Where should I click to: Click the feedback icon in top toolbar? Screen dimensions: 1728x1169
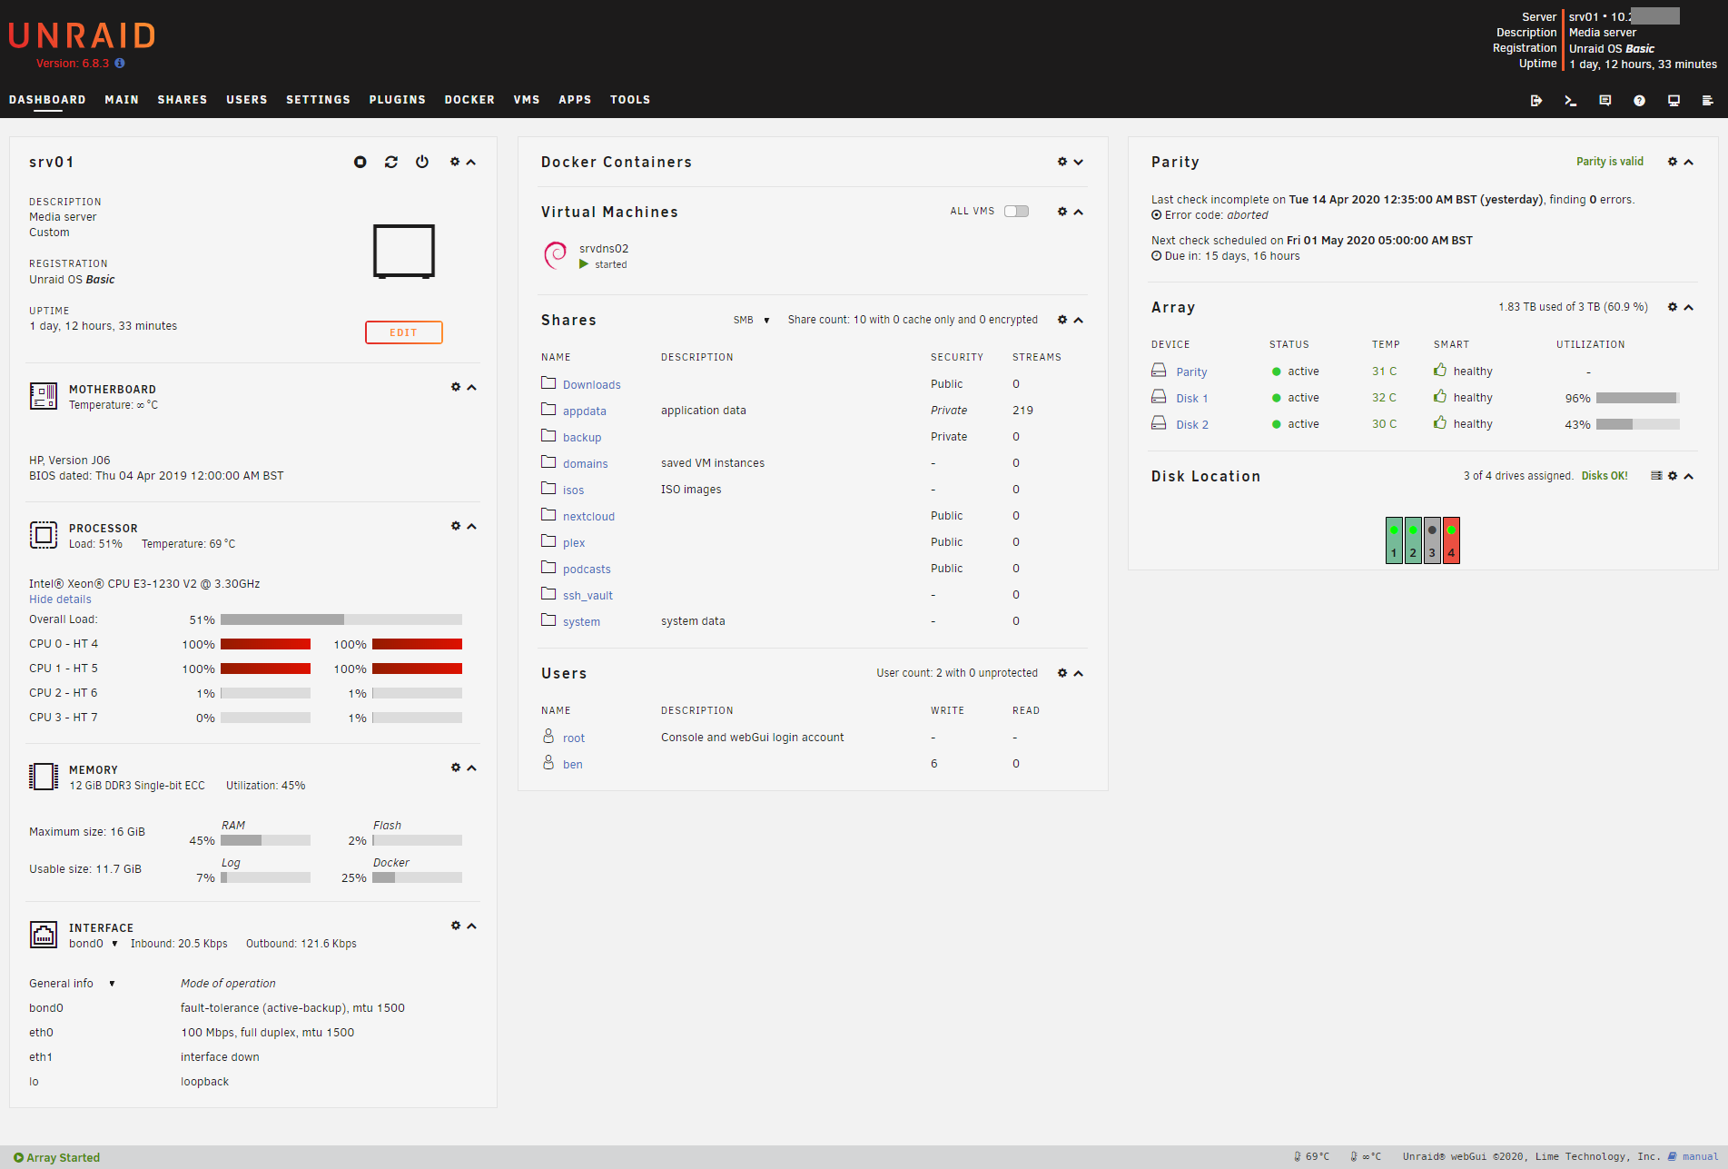point(1605,101)
